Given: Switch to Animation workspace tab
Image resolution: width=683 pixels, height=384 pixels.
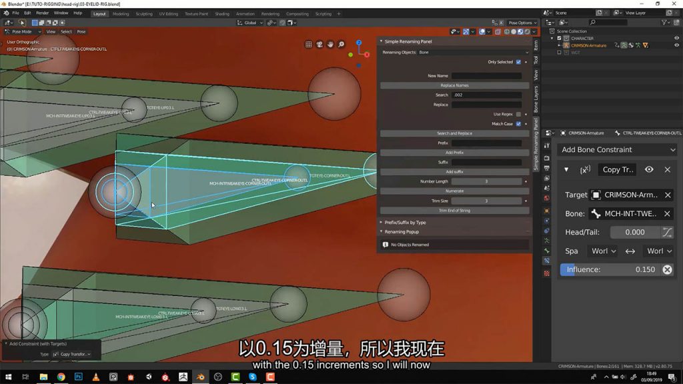Looking at the screenshot, I should pyautogui.click(x=245, y=14).
